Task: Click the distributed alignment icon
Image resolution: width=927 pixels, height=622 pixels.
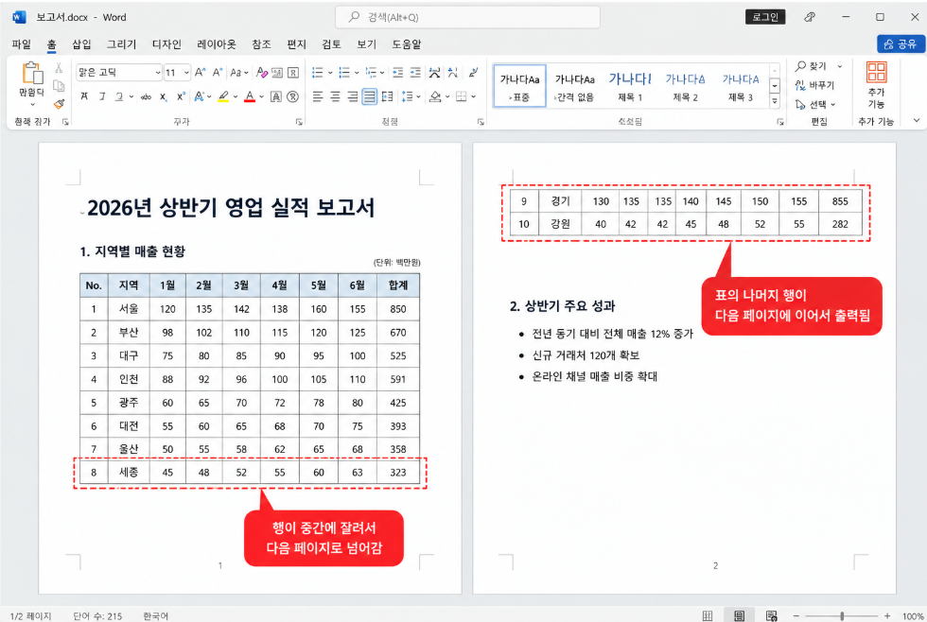Action: click(x=387, y=96)
